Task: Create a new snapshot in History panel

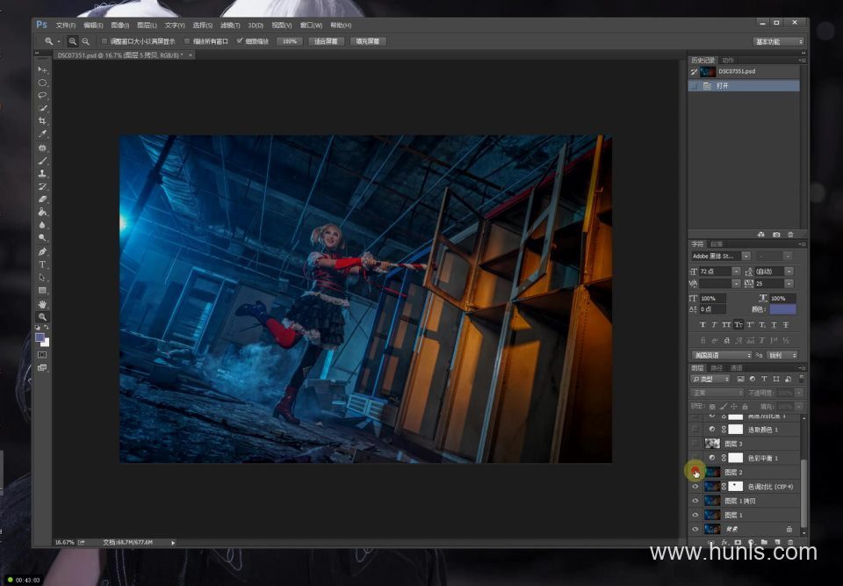Action: coord(776,235)
